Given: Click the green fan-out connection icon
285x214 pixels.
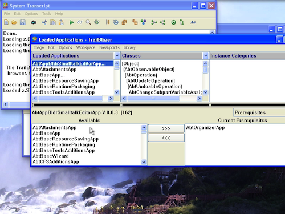Looking at the screenshot, I should [x=154, y=22].
